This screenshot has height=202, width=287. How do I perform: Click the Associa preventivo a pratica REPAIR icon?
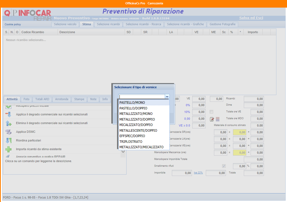(x=8, y=156)
